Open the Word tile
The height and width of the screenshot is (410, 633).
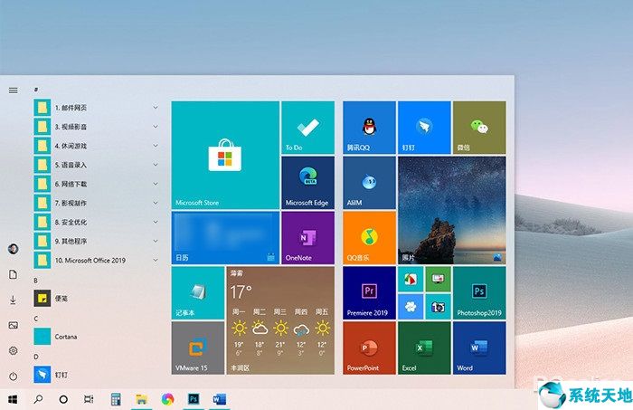(479, 348)
